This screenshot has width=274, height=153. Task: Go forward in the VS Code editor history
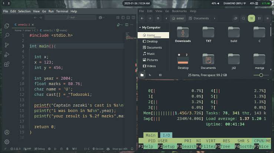pyautogui.click(x=40, y=18)
